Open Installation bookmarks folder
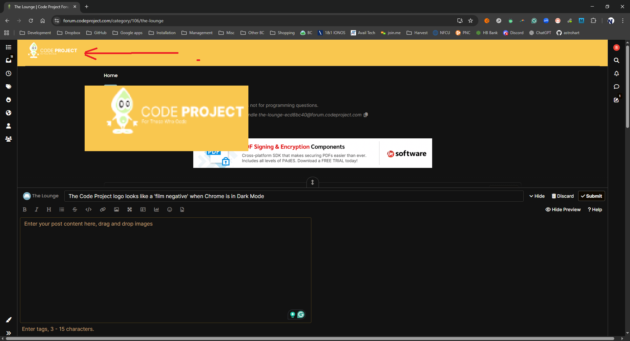 coord(162,33)
